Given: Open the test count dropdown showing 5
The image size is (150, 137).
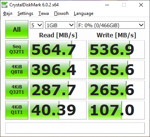Looking at the screenshot, I should click(37, 25).
